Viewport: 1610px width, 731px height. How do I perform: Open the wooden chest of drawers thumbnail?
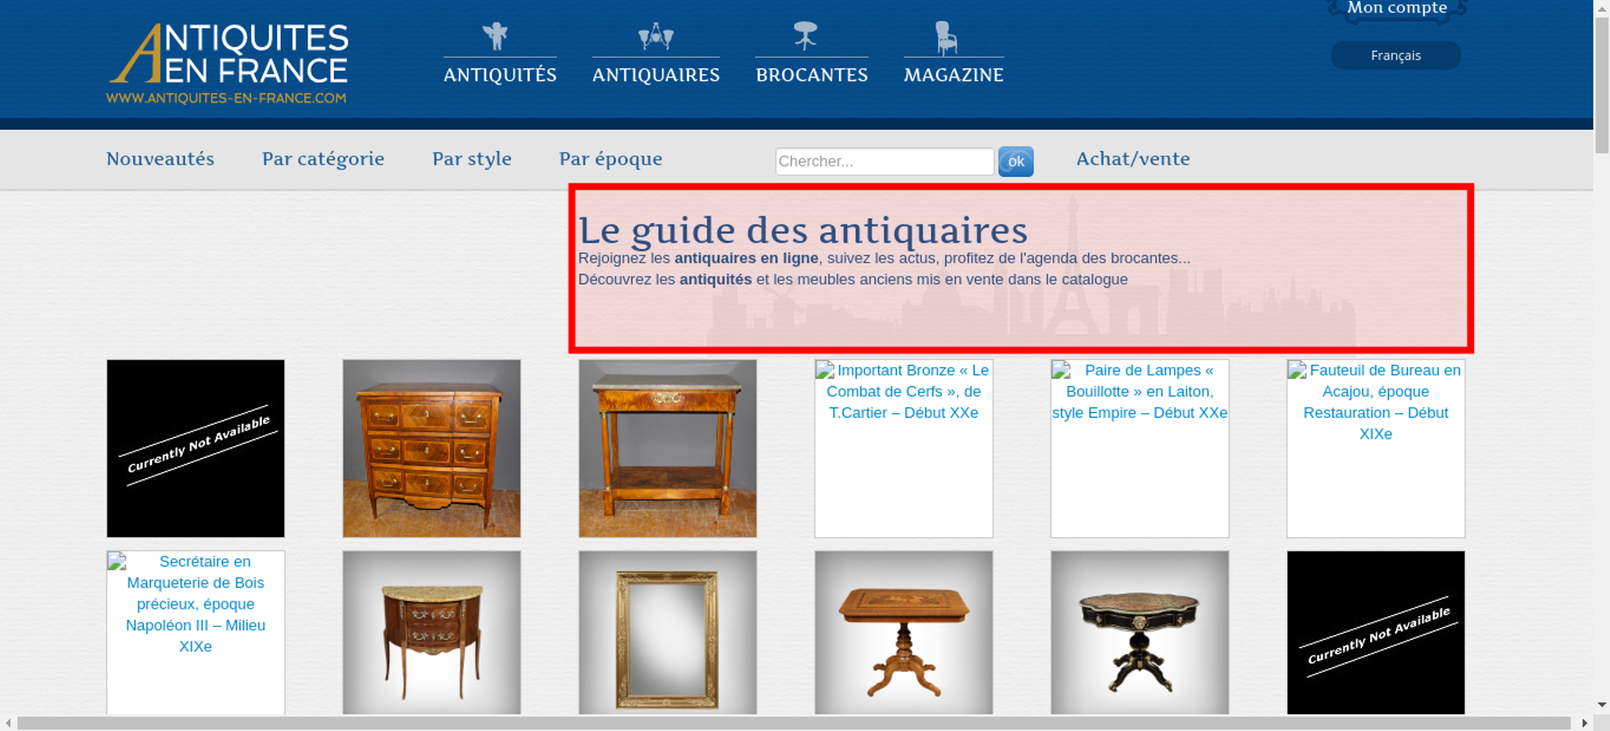[x=431, y=448]
